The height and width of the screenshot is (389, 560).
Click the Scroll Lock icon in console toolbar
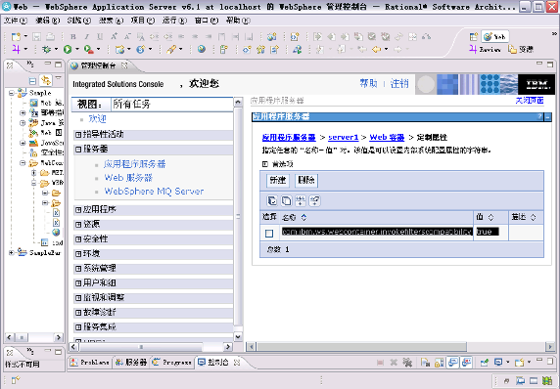440,363
